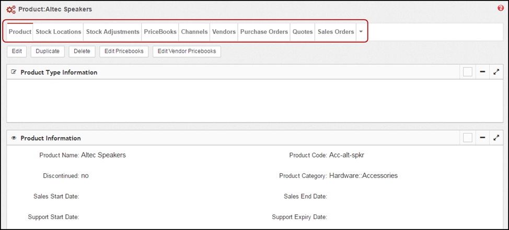
Task: View the Purchase Orders tab
Action: (264, 32)
